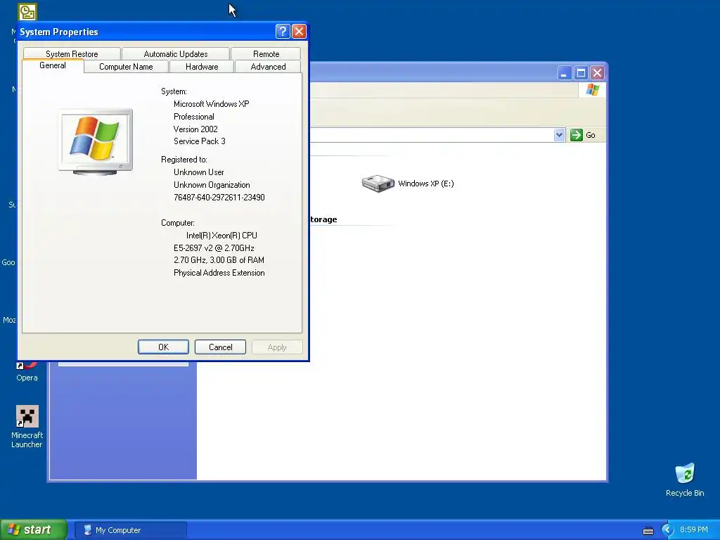Click the on-screen keyboard tray icon
This screenshot has width=720, height=540.
click(x=648, y=530)
